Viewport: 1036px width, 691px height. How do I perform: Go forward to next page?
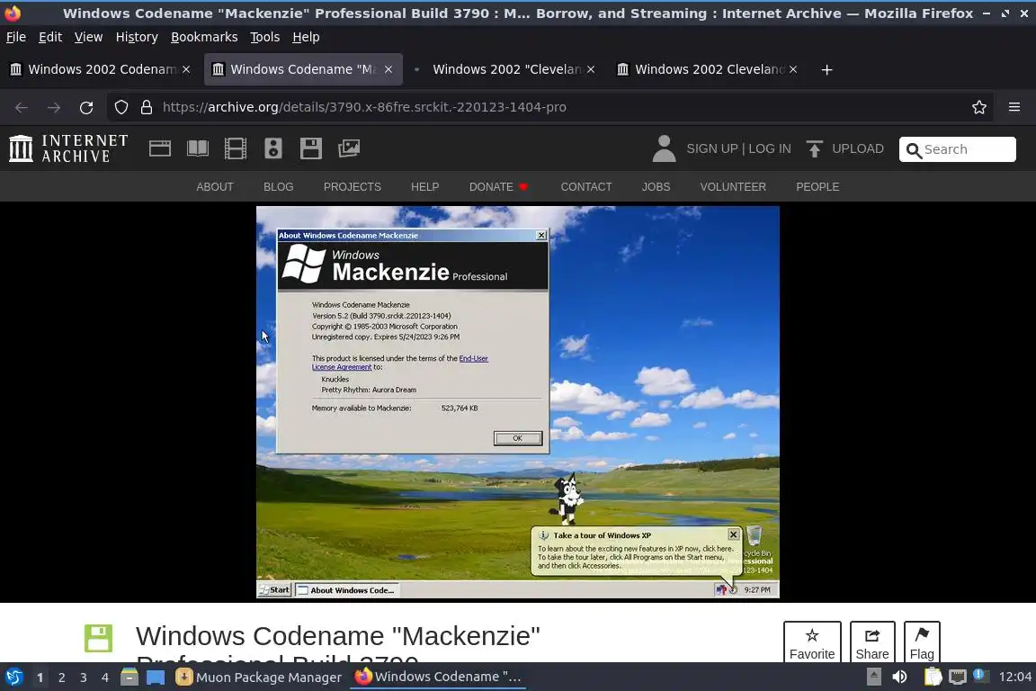[54, 107]
